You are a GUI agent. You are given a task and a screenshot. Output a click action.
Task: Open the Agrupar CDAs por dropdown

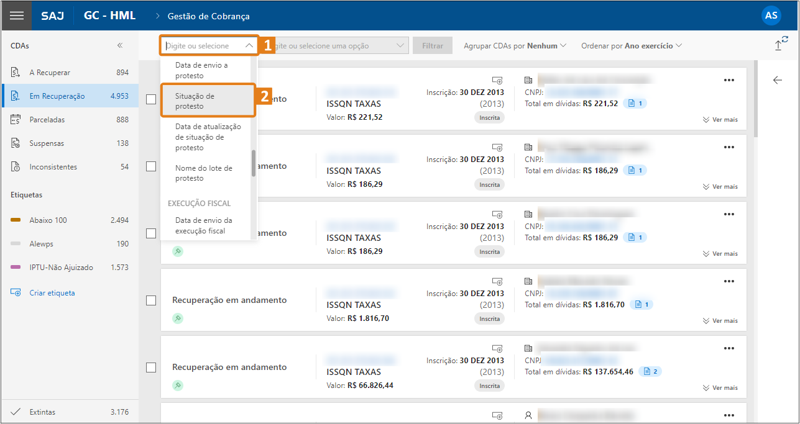point(515,46)
